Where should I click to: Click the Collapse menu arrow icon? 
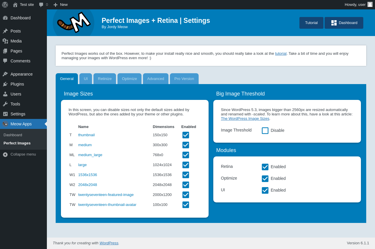[5, 154]
